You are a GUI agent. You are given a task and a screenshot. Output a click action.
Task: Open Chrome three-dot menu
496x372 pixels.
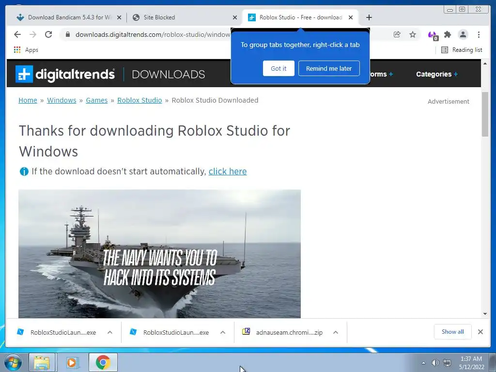(479, 34)
